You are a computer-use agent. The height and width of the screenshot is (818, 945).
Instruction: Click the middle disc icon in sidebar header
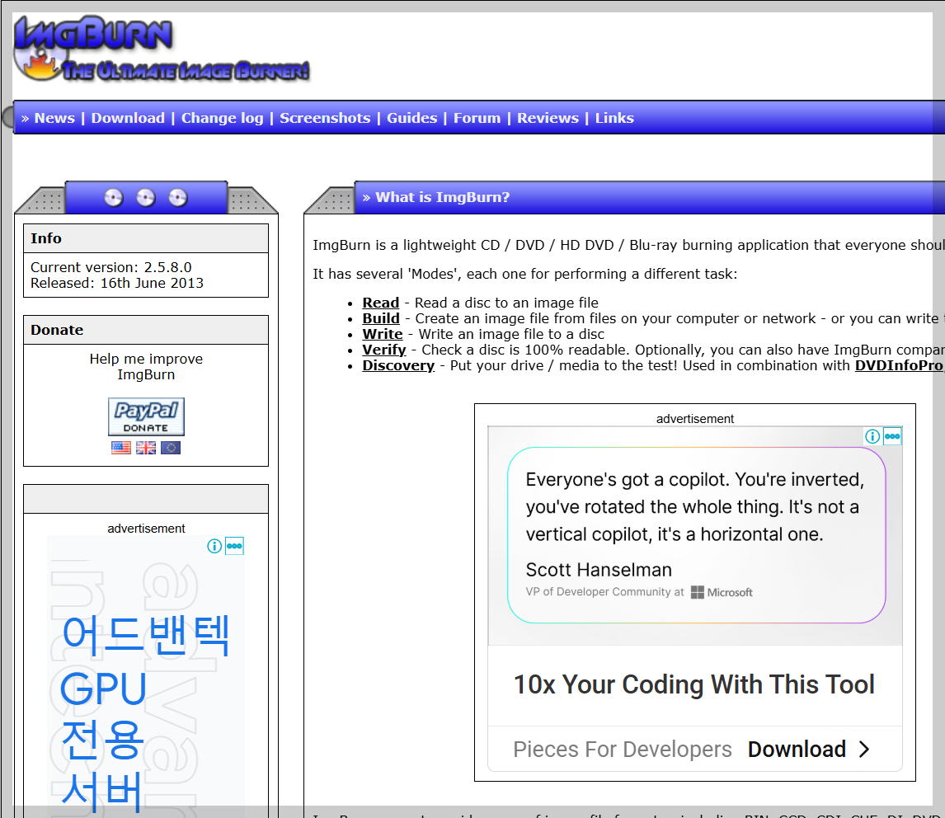[x=146, y=198]
